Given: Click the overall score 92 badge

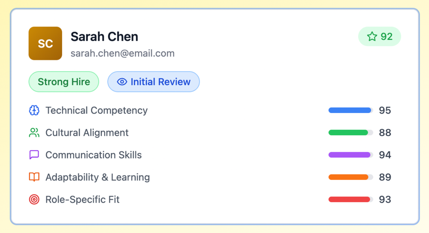Looking at the screenshot, I should click(380, 37).
